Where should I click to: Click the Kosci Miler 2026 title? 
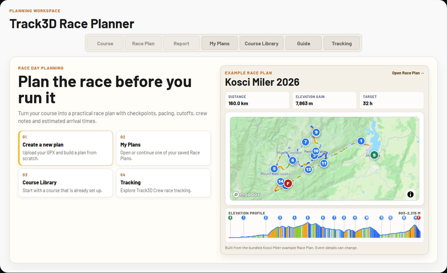point(262,82)
